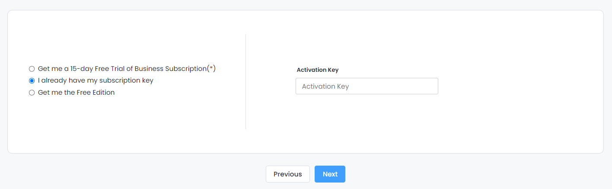The height and width of the screenshot is (189, 612).
Task: Click the 'Get me the Free Edition' label text
Action: [x=76, y=93]
